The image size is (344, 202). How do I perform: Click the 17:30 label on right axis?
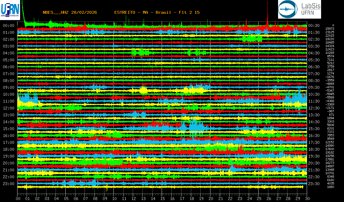[314, 142]
